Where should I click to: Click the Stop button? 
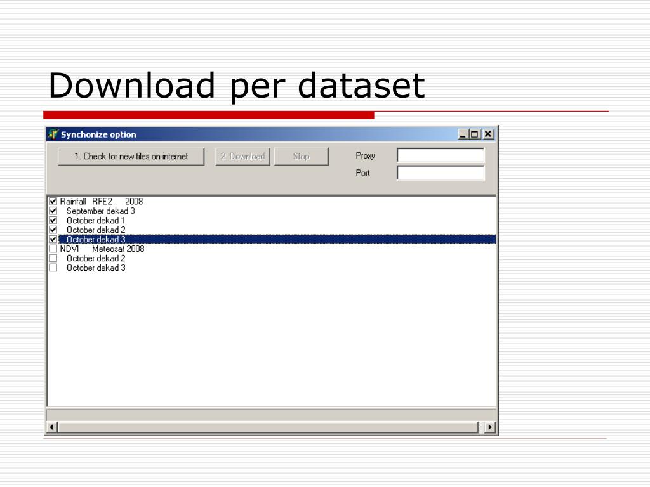pos(301,157)
